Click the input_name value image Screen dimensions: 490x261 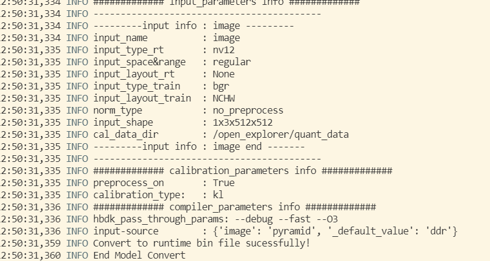(x=226, y=37)
